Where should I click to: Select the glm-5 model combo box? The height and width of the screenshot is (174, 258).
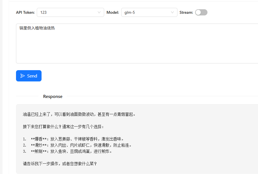[146, 12]
